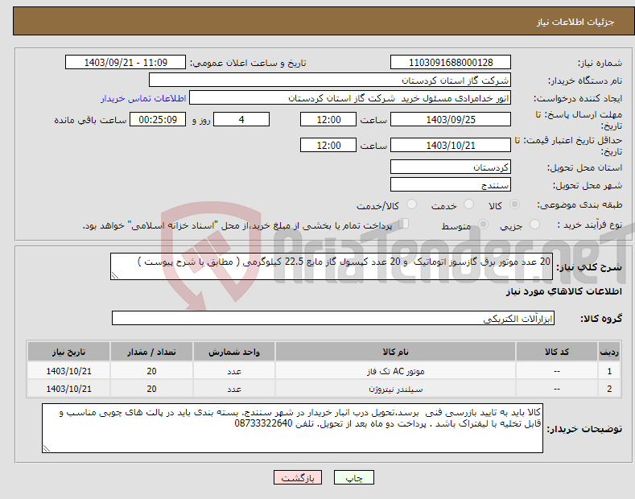
Task: Click the ردیف column header
Action: pyautogui.click(x=609, y=352)
